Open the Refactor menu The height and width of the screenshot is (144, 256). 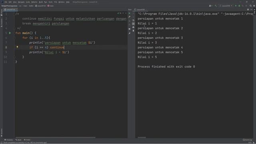[x=34, y=2]
